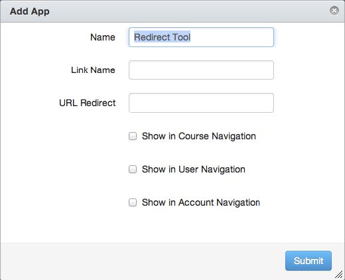Check Show in Account Navigation option

coord(133,202)
